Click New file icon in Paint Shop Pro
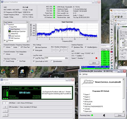The width and height of the screenshot is (127, 119). [x=113, y=17]
